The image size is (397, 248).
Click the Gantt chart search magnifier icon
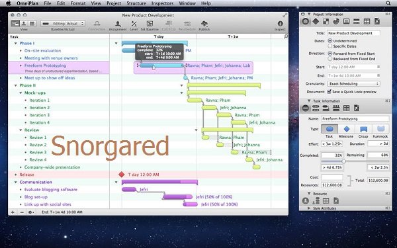(x=286, y=36)
